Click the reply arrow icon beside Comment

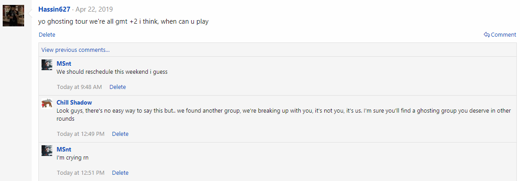pyautogui.click(x=486, y=35)
